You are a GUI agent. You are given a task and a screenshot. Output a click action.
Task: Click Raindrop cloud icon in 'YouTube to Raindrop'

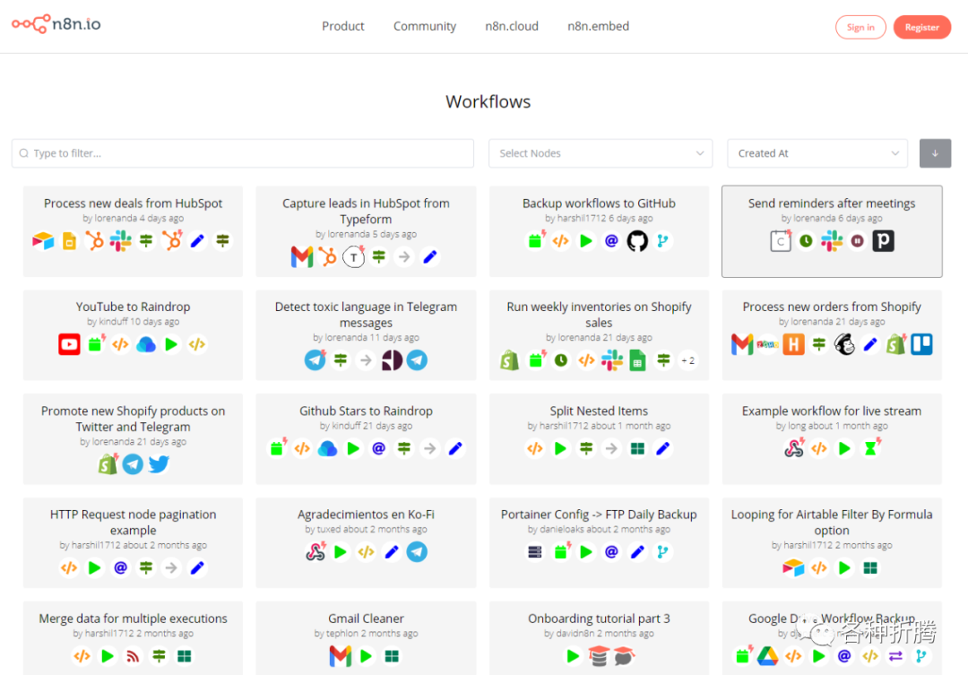coord(146,344)
